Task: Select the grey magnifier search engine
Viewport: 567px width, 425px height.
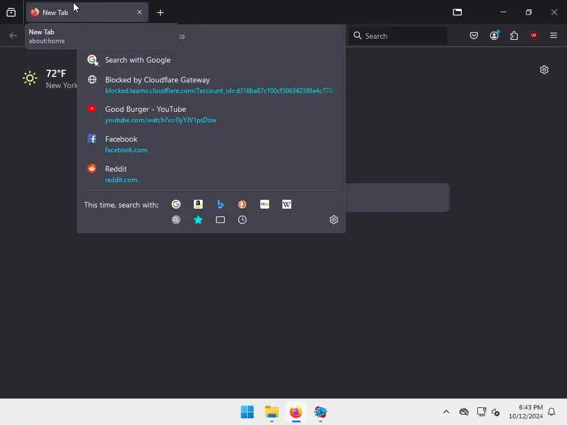Action: pos(176,220)
